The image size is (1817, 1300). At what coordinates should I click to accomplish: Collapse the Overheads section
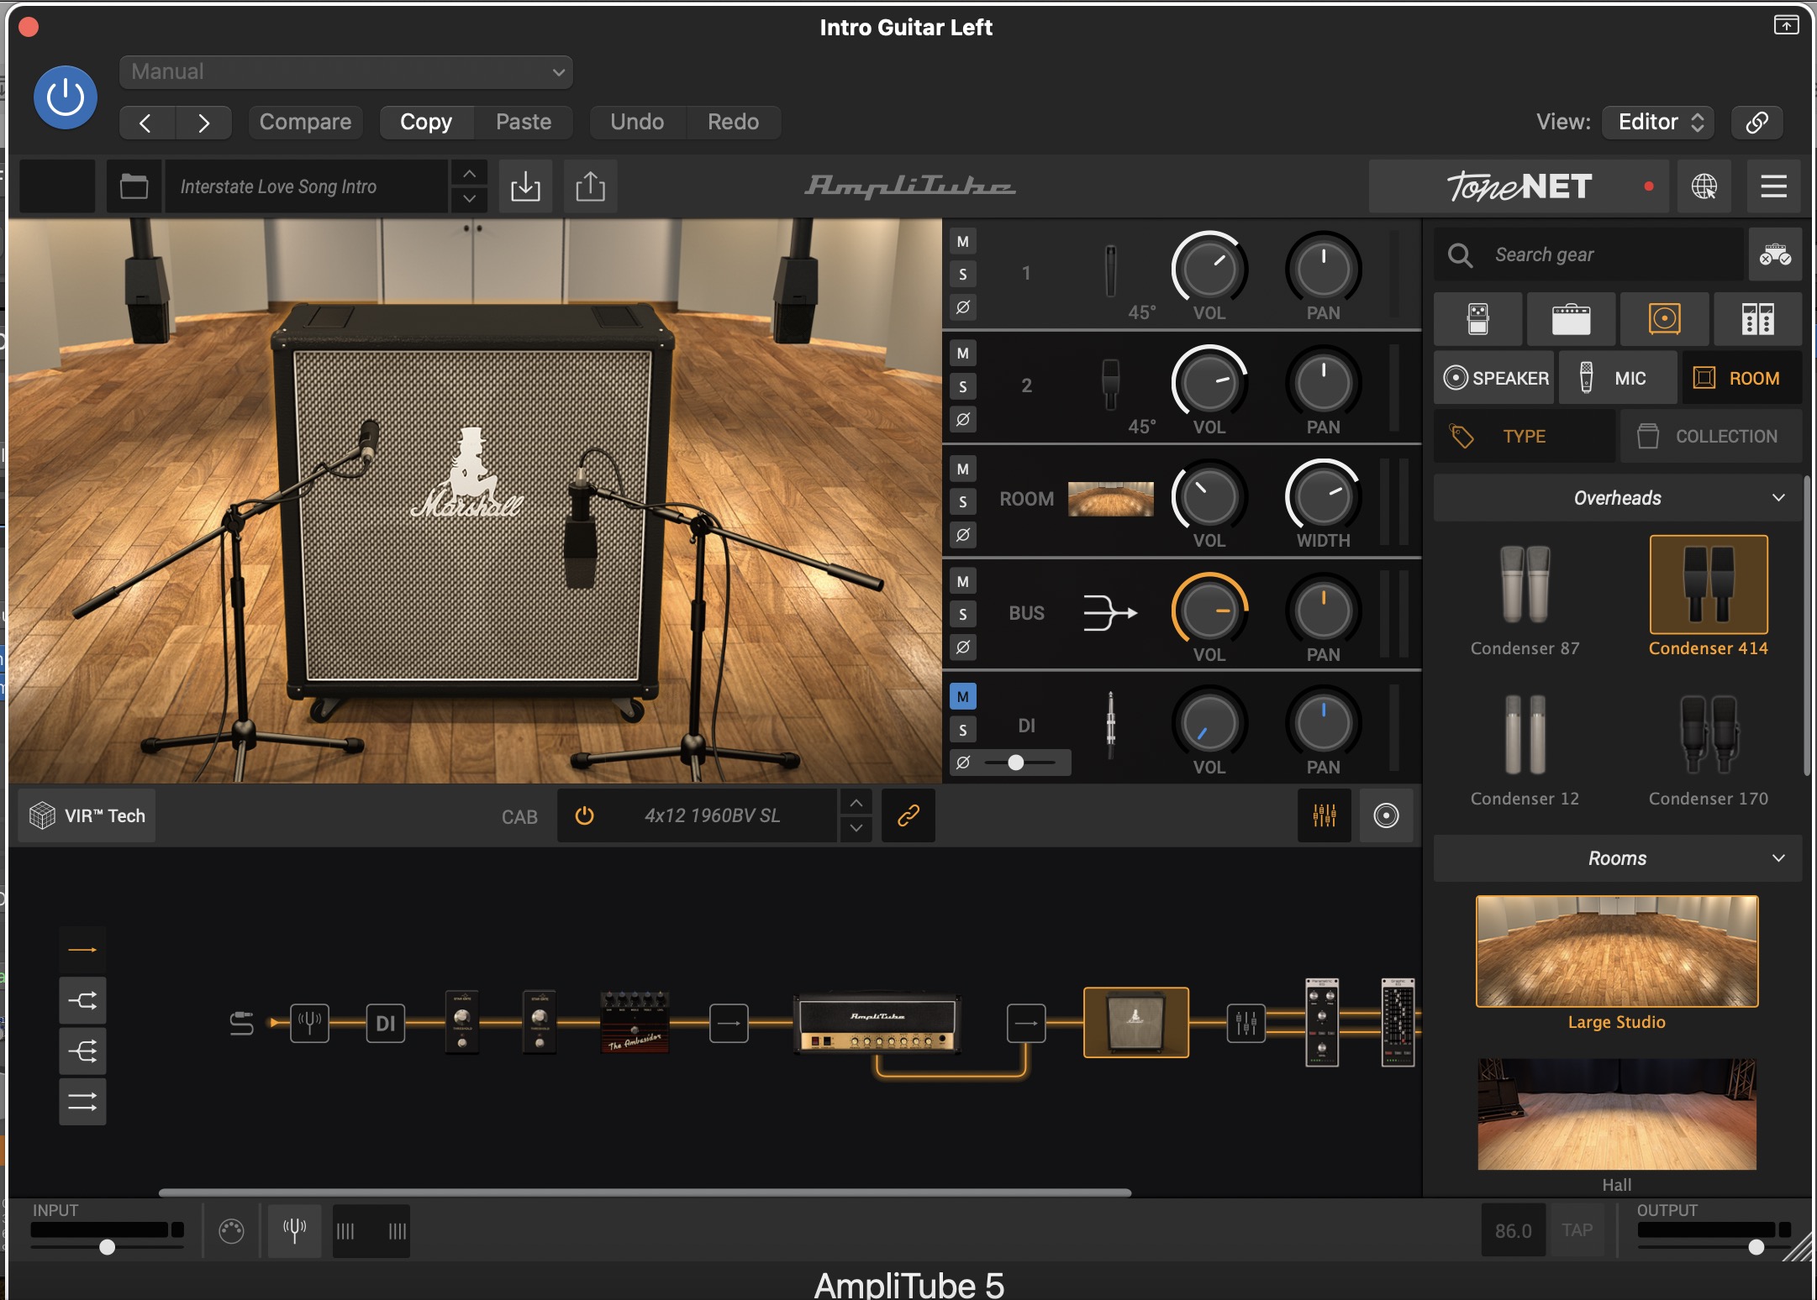coord(1778,498)
